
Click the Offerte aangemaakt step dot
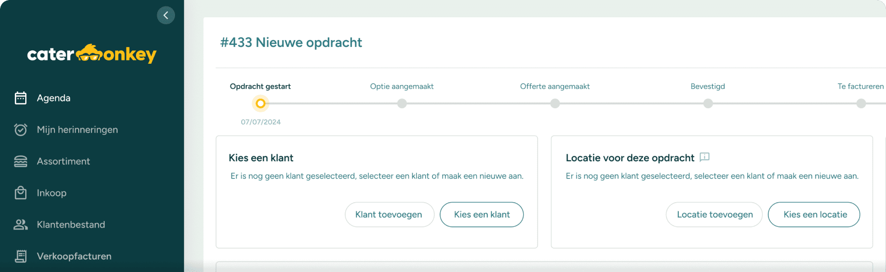tap(555, 103)
